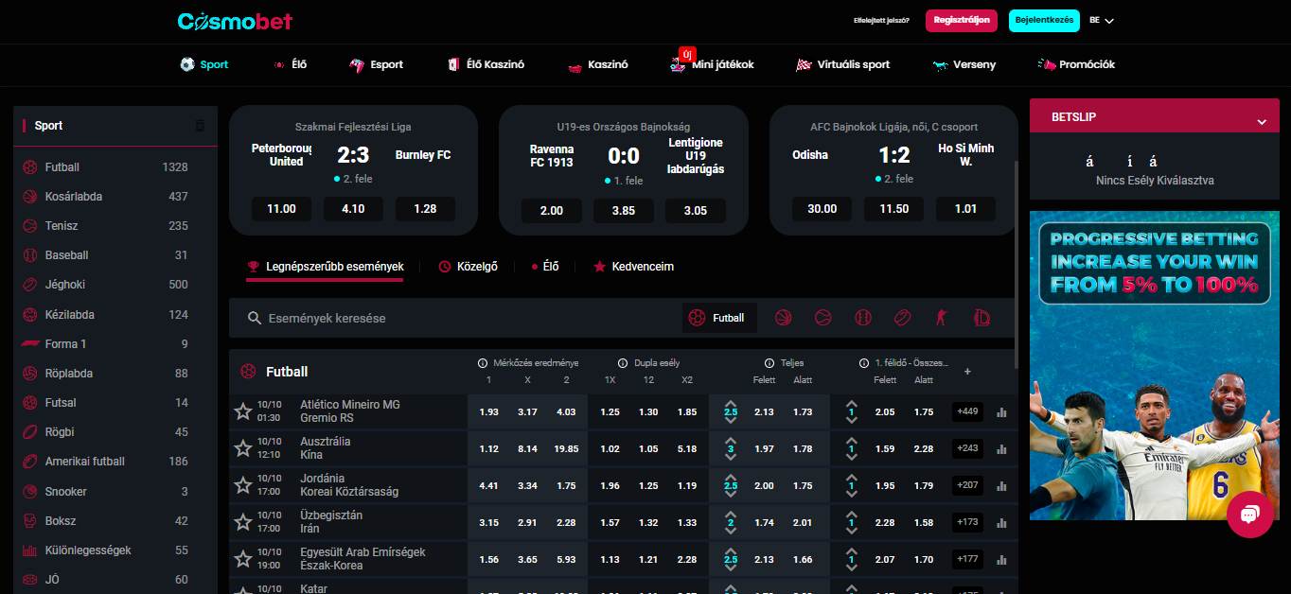The width and height of the screenshot is (1291, 594).
Task: Open the Progressive Betting promo banner
Action: coord(1154,365)
